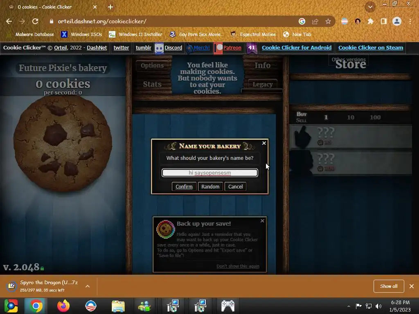Open file explorer folder from taskbar
The height and width of the screenshot is (314, 419).
[x=118, y=306]
